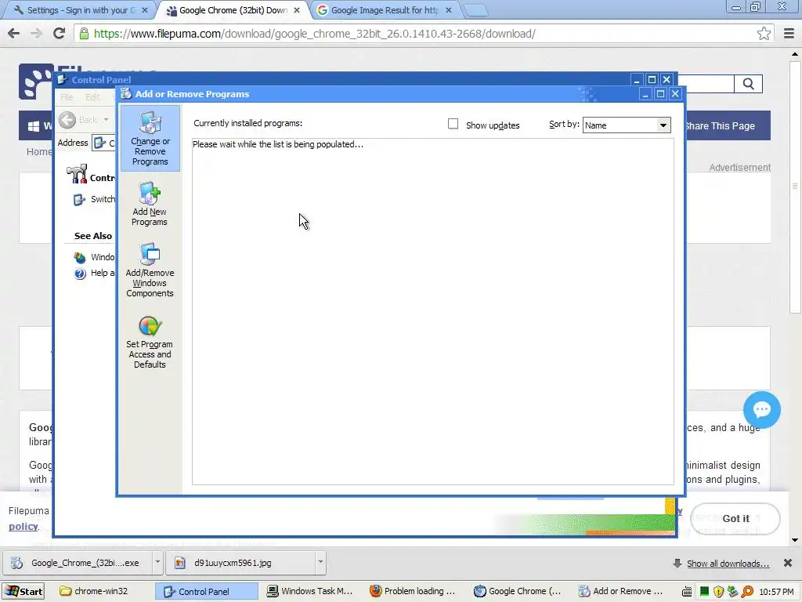Open File menu in Control Panel window
The width and height of the screenshot is (802, 602).
(x=67, y=97)
